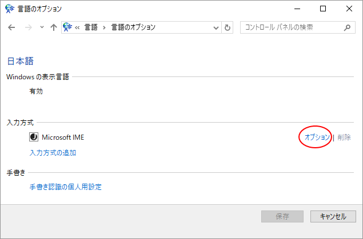Click 削除 next to Microsoft IME
The height and width of the screenshot is (239, 363).
[344, 137]
